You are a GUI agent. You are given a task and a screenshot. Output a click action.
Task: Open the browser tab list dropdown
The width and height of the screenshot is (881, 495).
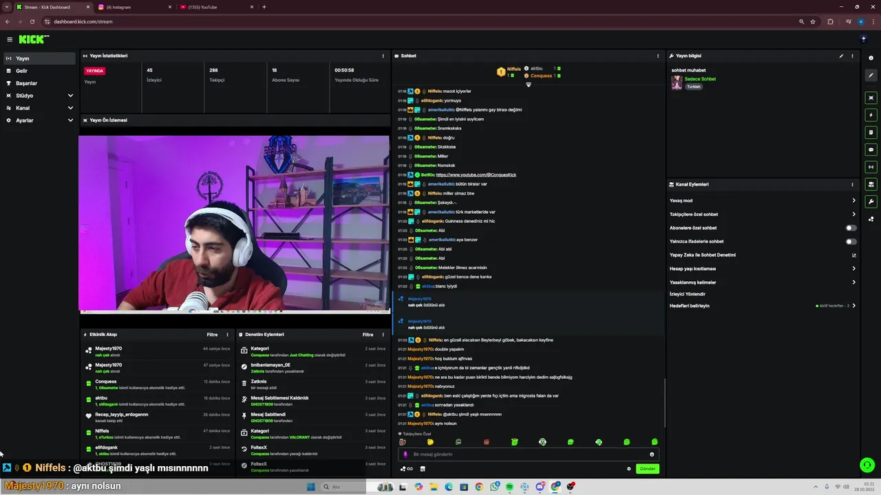(7, 7)
